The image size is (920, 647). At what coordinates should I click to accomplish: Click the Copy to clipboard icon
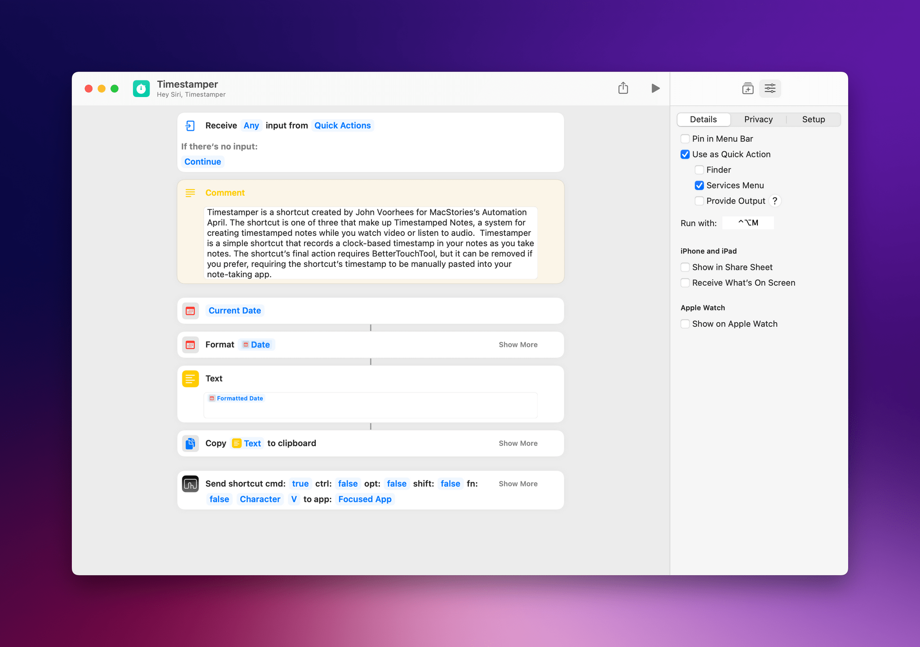coord(190,443)
